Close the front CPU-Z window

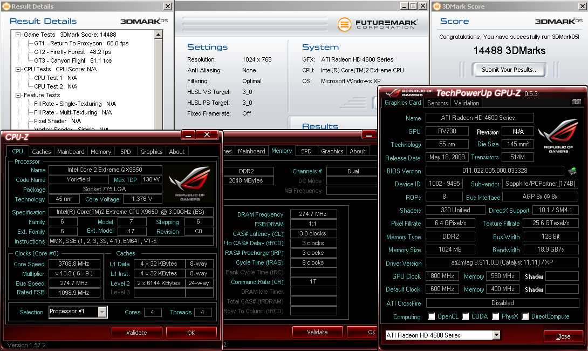coord(207,135)
